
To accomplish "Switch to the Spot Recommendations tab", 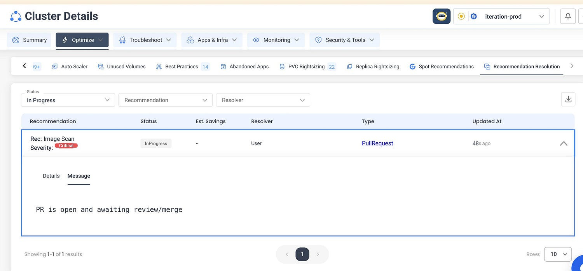I will 442,67.
